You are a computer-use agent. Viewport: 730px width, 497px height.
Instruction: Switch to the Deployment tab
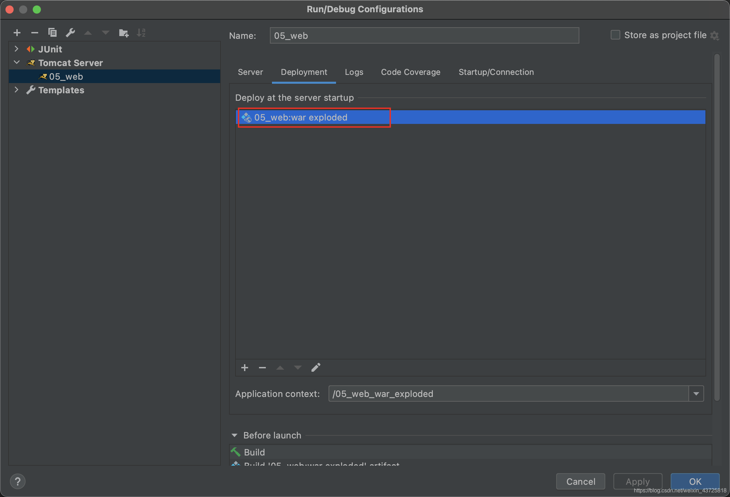coord(304,72)
